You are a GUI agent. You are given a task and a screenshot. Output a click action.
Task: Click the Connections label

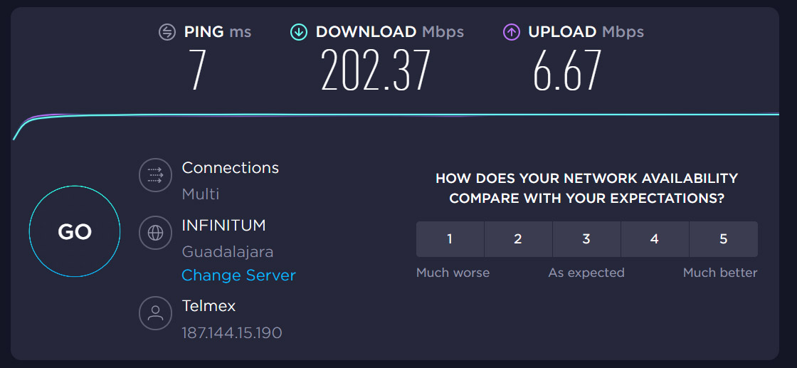pyautogui.click(x=230, y=168)
